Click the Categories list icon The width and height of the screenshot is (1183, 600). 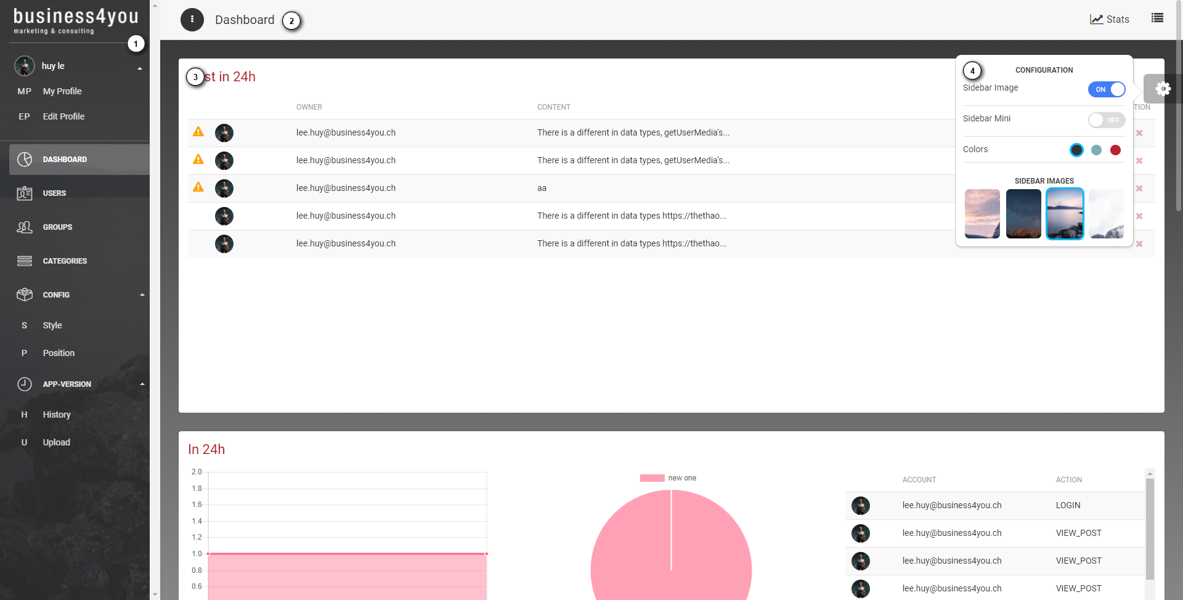25,261
